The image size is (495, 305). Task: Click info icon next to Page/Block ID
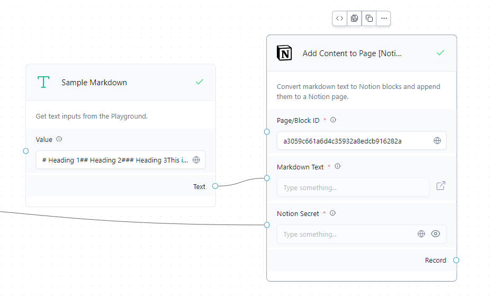pos(333,120)
